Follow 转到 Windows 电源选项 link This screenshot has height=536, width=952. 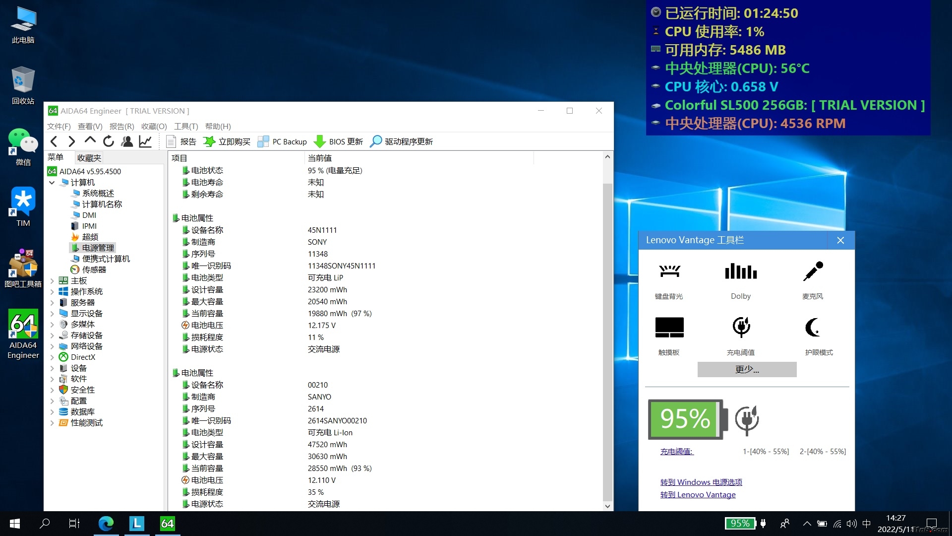(701, 482)
